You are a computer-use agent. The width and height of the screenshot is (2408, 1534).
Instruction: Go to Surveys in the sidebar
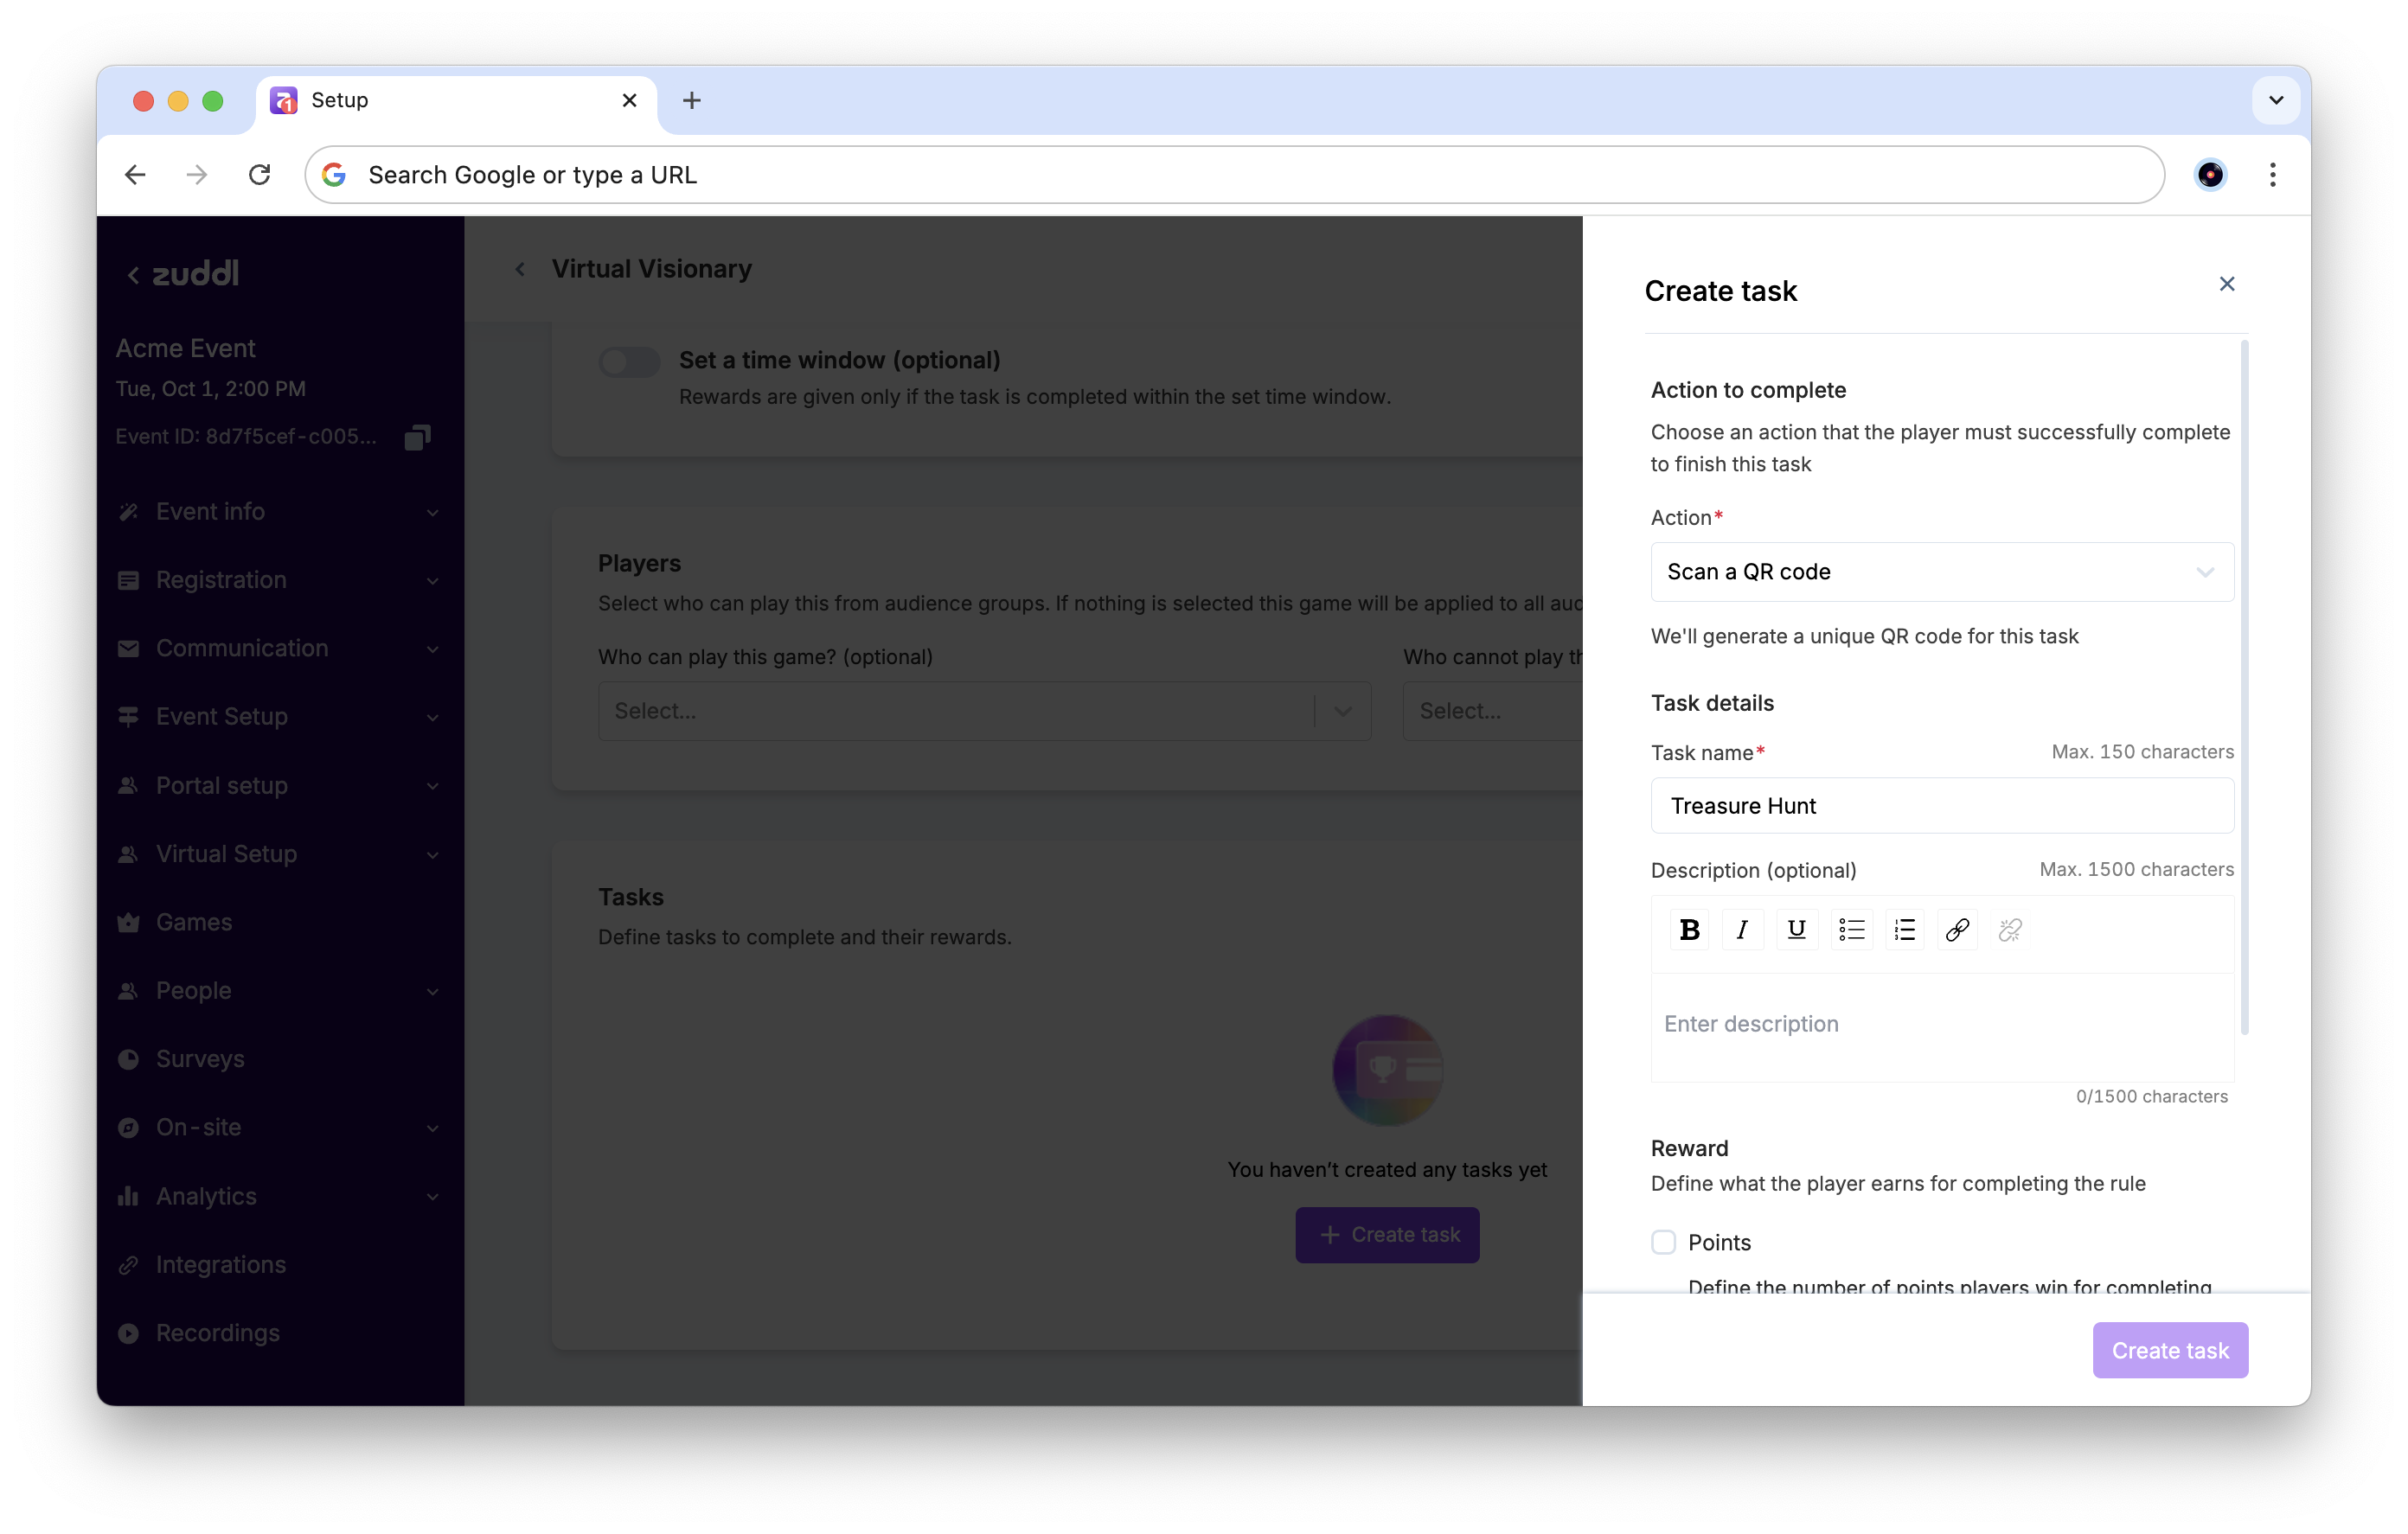click(x=200, y=1059)
